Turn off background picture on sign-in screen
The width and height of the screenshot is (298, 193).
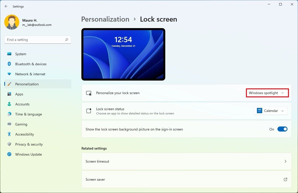tap(282, 129)
